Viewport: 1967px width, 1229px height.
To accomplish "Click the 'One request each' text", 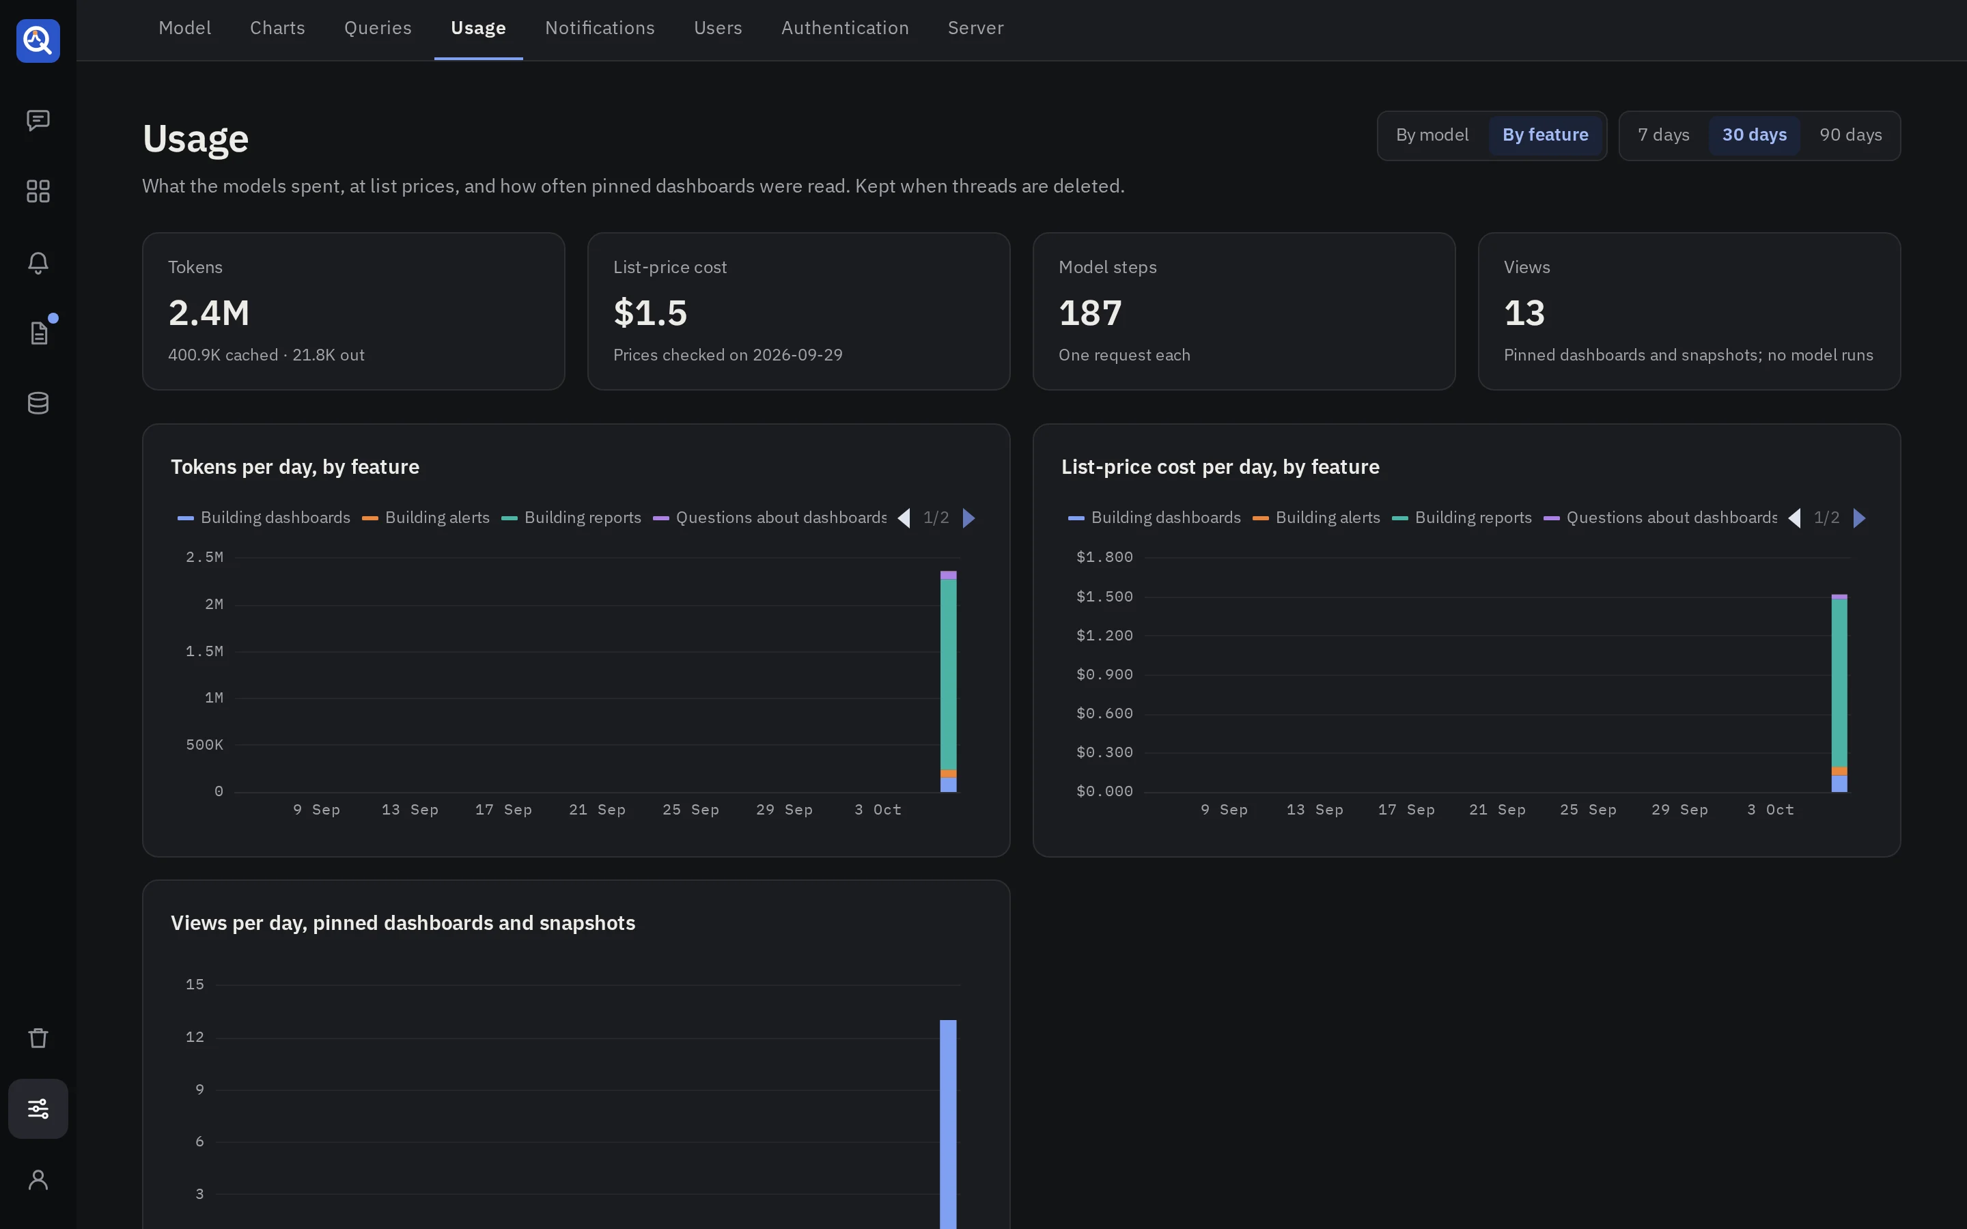I will tap(1124, 355).
